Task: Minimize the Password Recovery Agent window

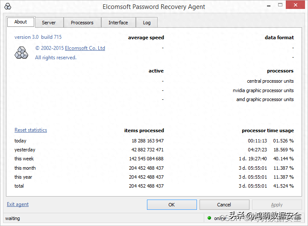Action: (269, 6)
